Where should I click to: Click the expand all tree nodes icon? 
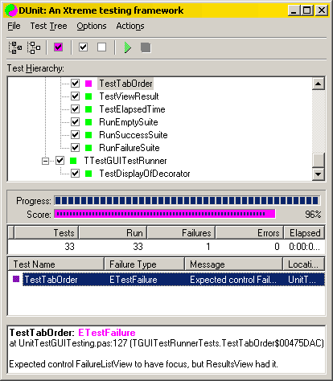(x=15, y=47)
